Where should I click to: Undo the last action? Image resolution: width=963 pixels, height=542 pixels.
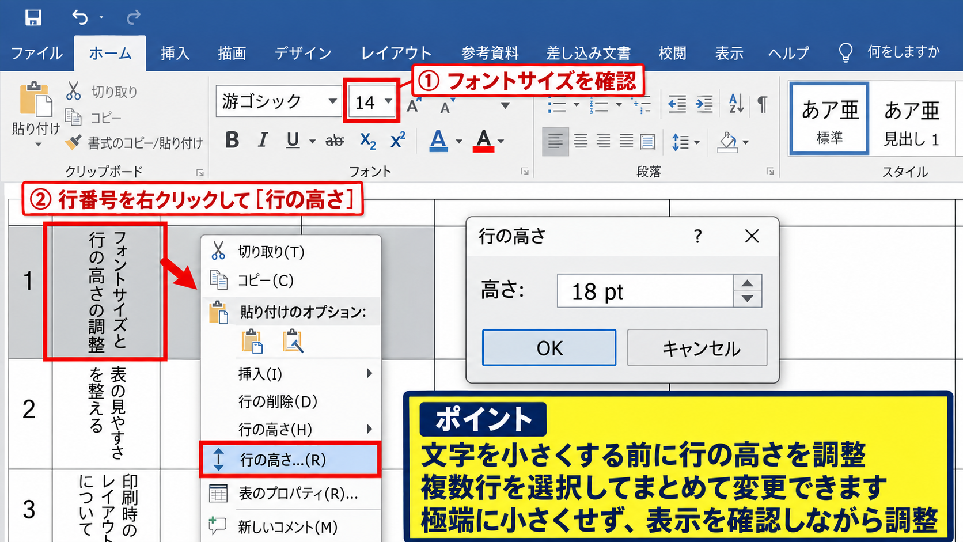(x=79, y=17)
